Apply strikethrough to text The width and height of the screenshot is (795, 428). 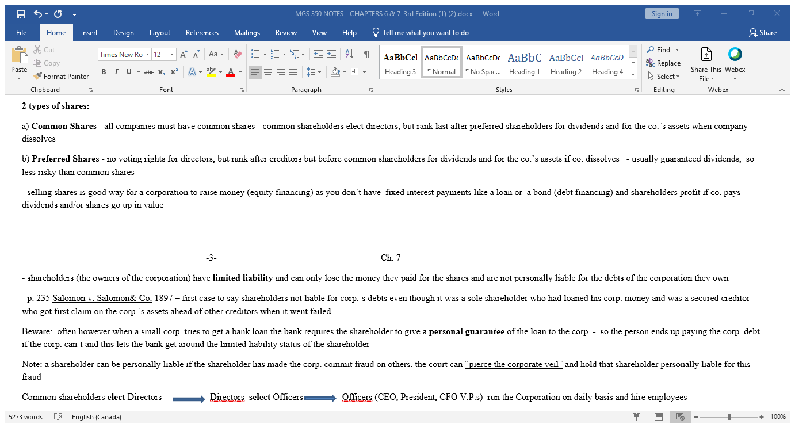coord(148,71)
